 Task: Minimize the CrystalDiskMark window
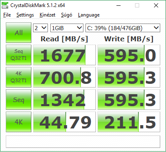pyautogui.click(x=119, y=5)
